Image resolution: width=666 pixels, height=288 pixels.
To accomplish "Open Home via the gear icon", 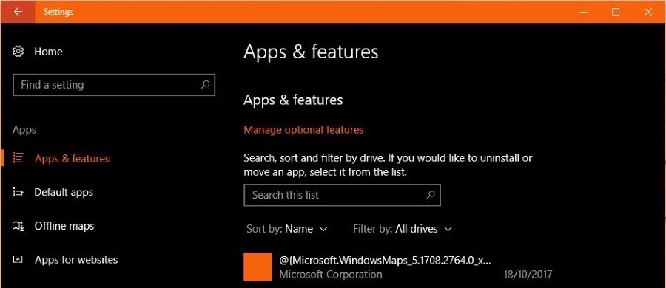I will [x=18, y=52].
